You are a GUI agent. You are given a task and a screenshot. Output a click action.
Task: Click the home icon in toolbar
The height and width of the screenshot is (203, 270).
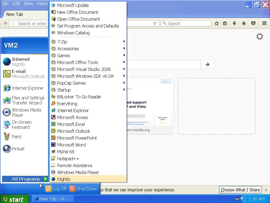coord(244,23)
